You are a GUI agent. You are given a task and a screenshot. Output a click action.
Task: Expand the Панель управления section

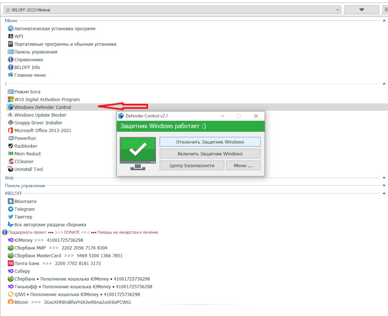pos(384,185)
